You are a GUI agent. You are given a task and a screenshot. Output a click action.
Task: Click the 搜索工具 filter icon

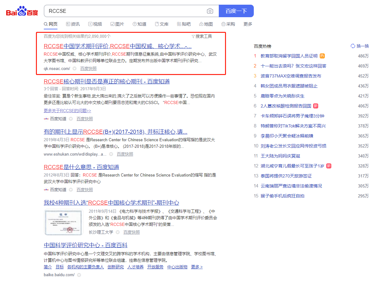point(193,36)
